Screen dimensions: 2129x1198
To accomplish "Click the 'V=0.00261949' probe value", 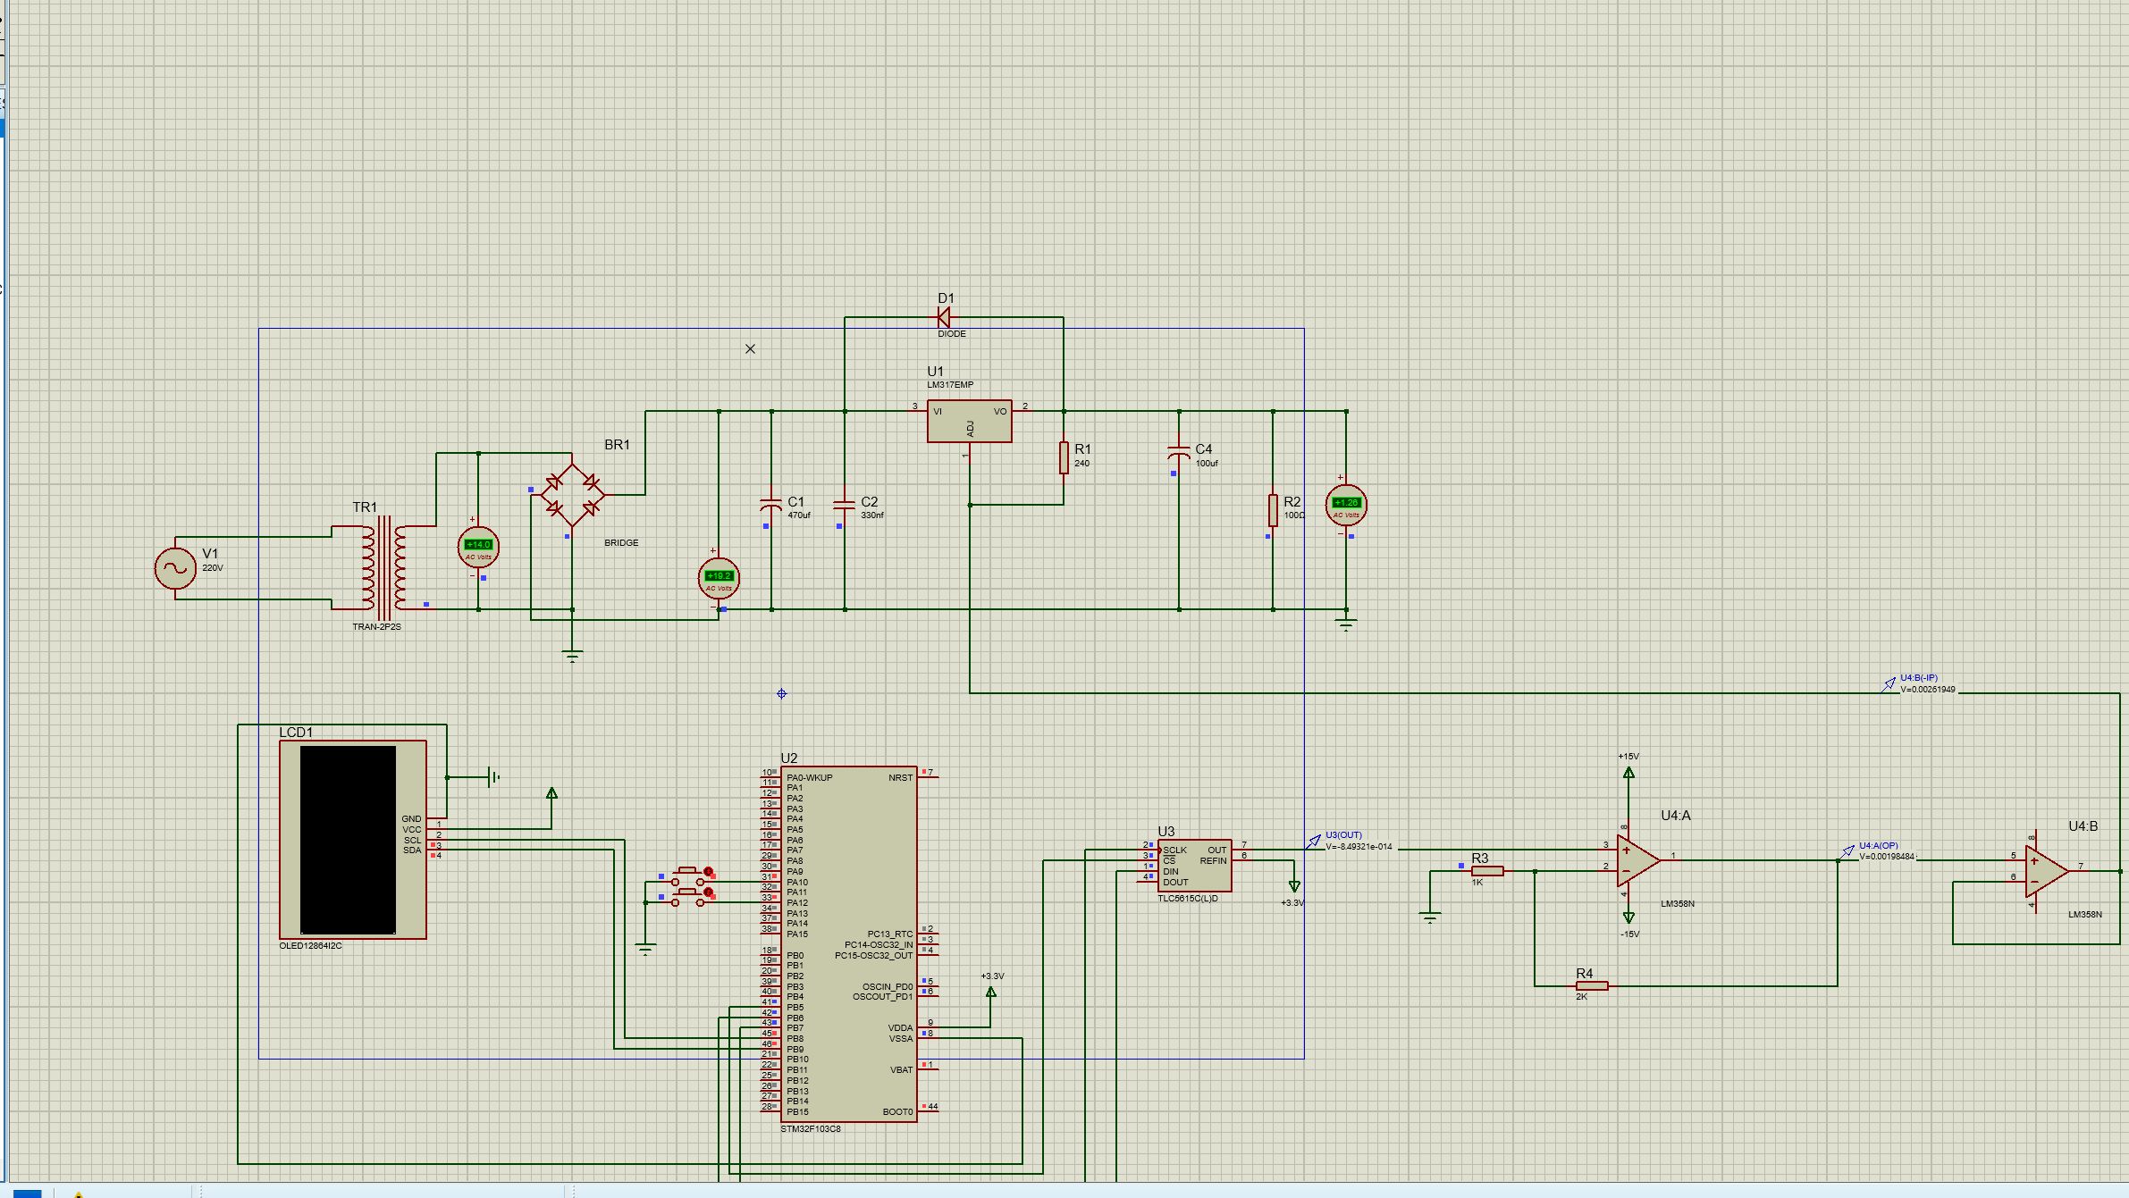I will pyautogui.click(x=1928, y=690).
